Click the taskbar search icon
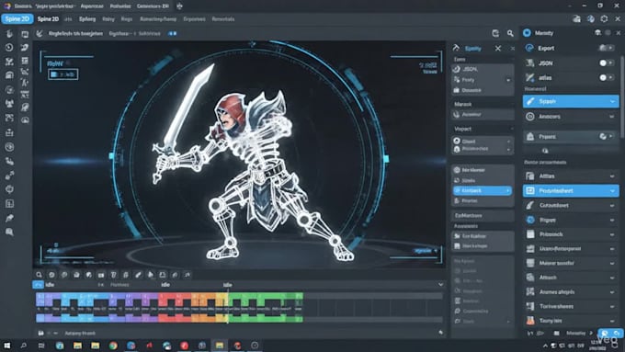 click(24, 346)
